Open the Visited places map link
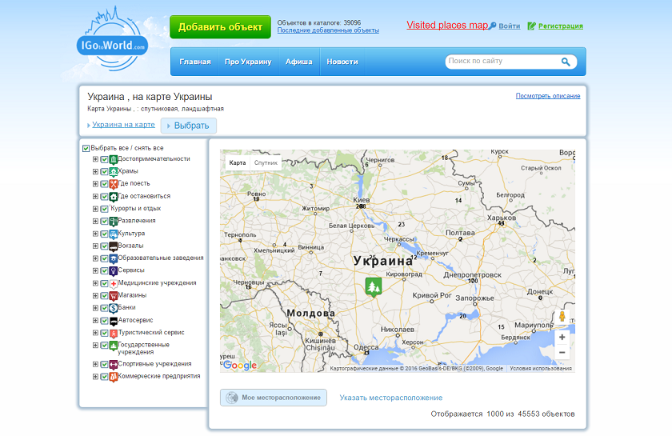Viewport: 672px width, 436px height. coord(447,26)
